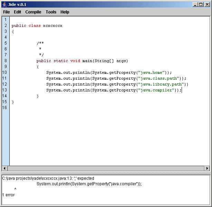Open the Compile menu
The height and width of the screenshot is (207, 212).
(x=33, y=12)
